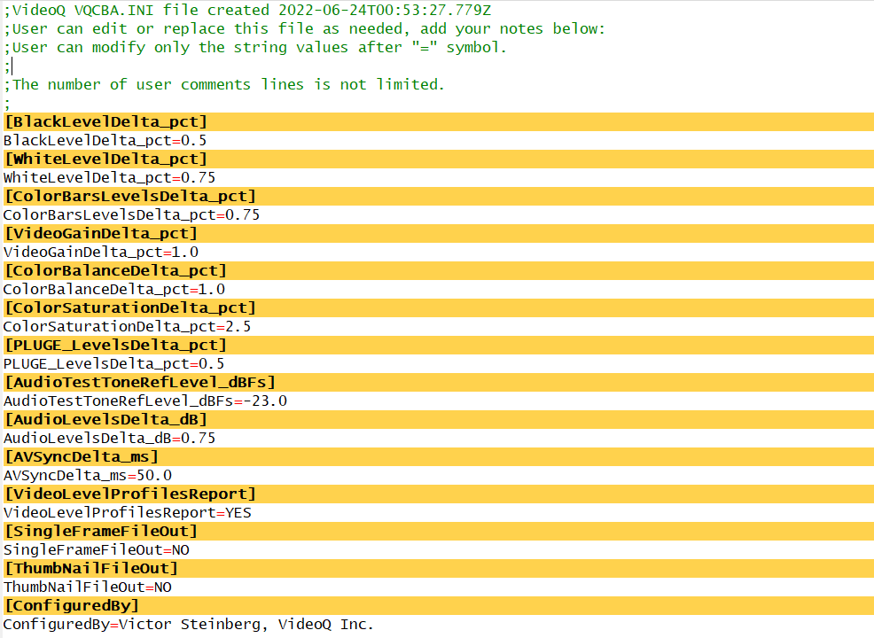Click the [AudioLevelsDelta_dB] section header
Image resolution: width=874 pixels, height=638 pixels.
pyautogui.click(x=105, y=419)
